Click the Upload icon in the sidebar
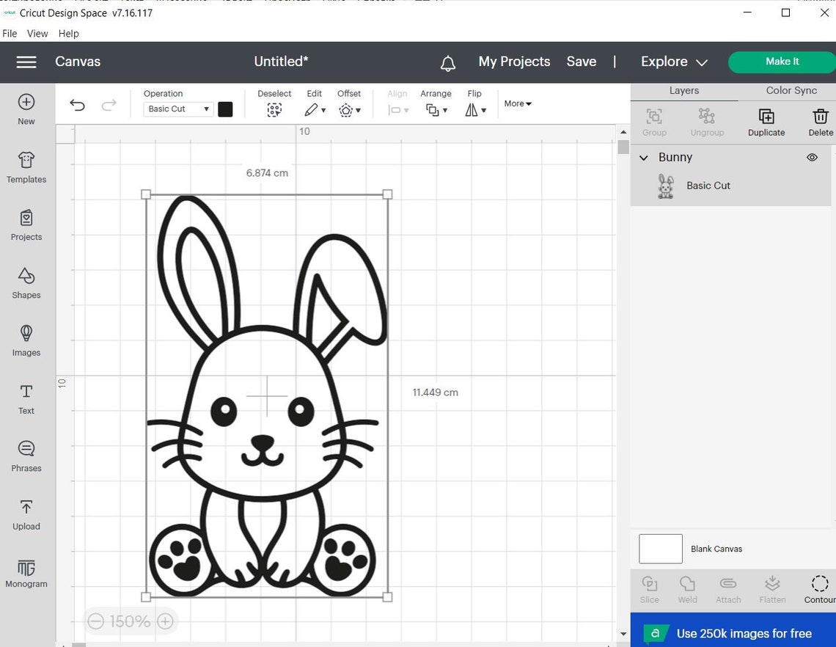 (x=26, y=514)
